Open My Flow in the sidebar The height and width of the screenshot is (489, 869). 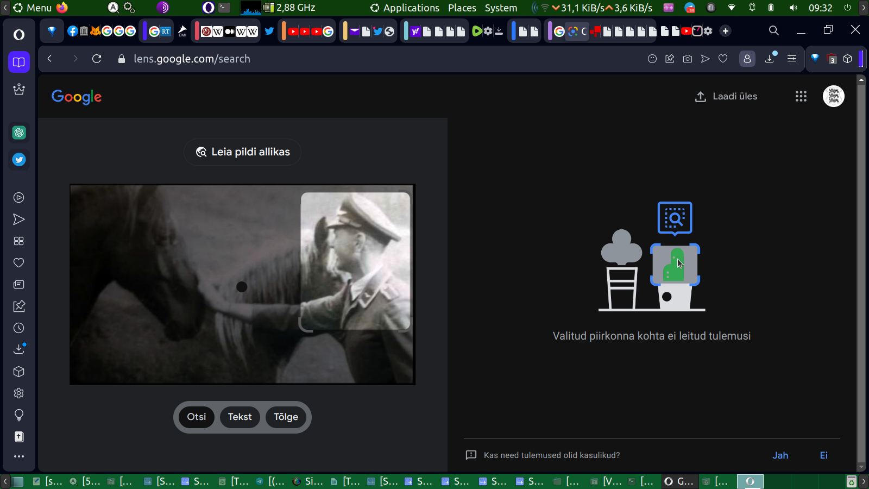click(x=19, y=220)
